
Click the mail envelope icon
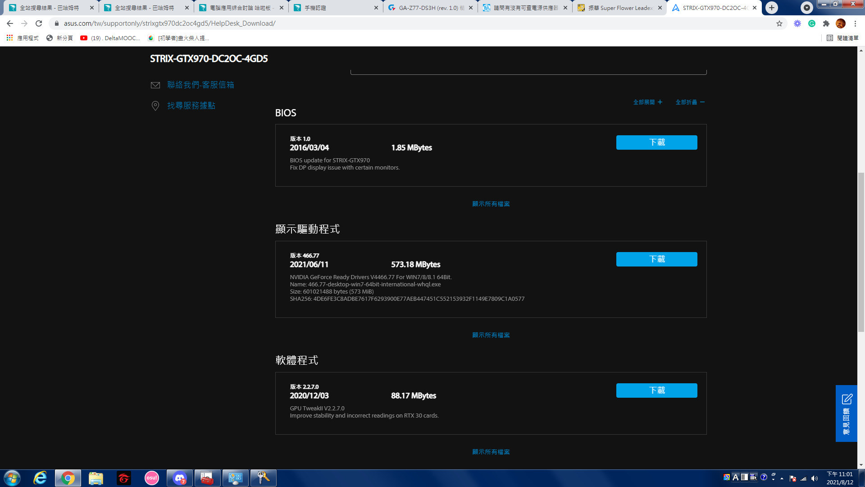coord(155,85)
